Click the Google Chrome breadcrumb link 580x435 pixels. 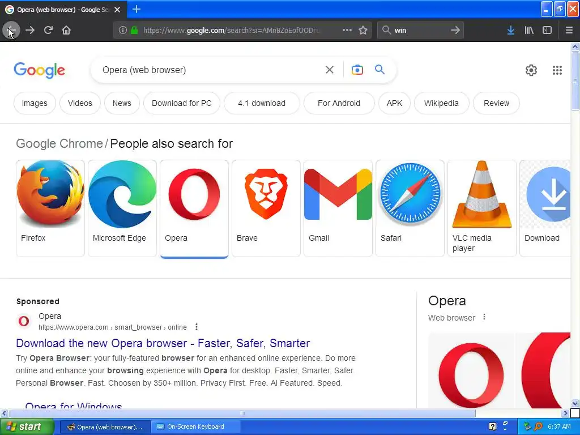point(59,143)
